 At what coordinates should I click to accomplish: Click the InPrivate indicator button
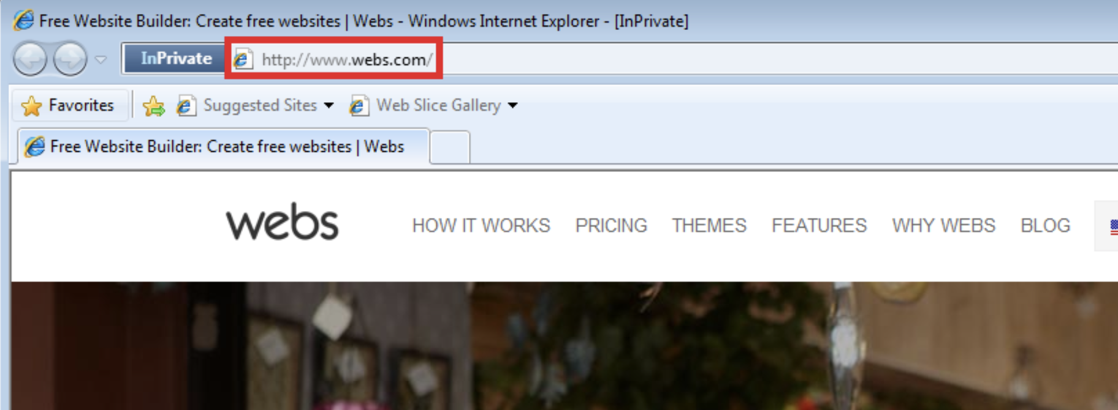(175, 59)
